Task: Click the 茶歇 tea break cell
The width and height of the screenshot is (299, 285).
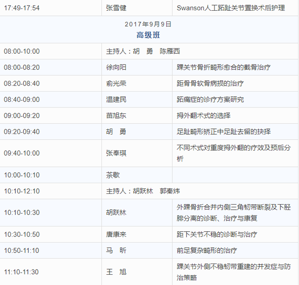Action: coord(113,175)
